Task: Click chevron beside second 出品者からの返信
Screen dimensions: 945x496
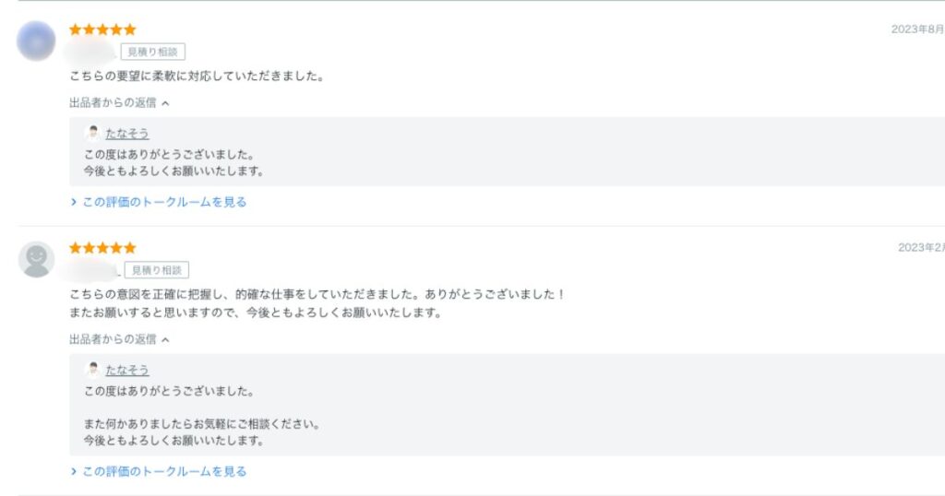Action: pyautogui.click(x=166, y=340)
